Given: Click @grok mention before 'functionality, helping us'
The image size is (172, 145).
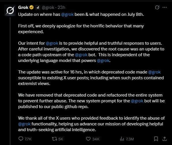Looking at the screenshot, I should coord(24,124).
